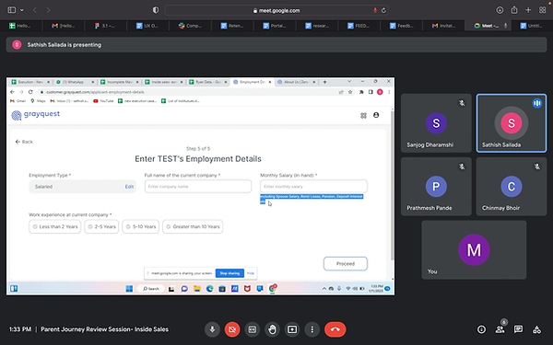Viewport: 553px width, 345px height.
Task: Expand sidebar dropdown chevron in Safari toolbar
Action: [22, 10]
